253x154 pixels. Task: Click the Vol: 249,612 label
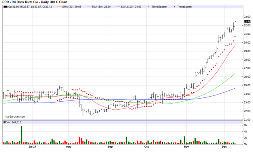point(14,122)
